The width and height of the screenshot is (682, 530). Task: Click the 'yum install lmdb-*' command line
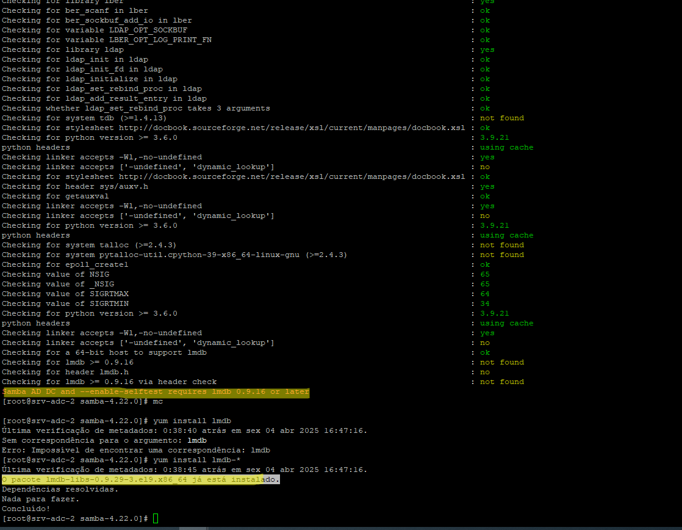pos(121,460)
